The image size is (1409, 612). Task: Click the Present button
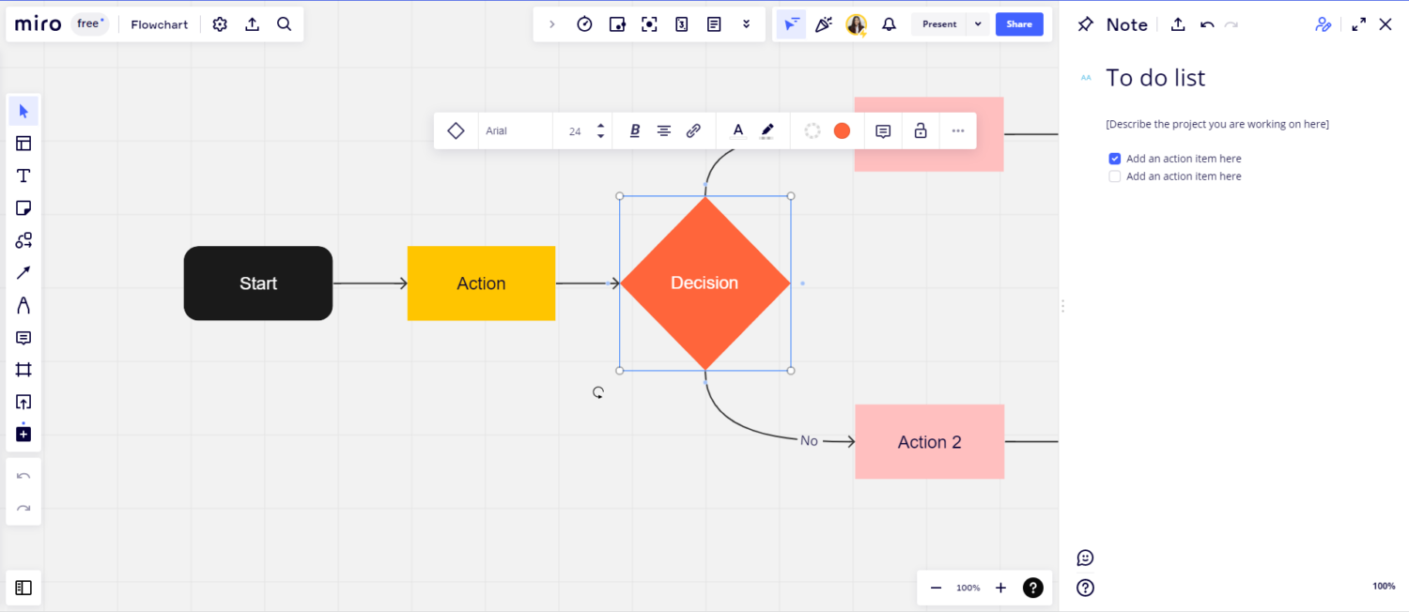click(x=939, y=24)
